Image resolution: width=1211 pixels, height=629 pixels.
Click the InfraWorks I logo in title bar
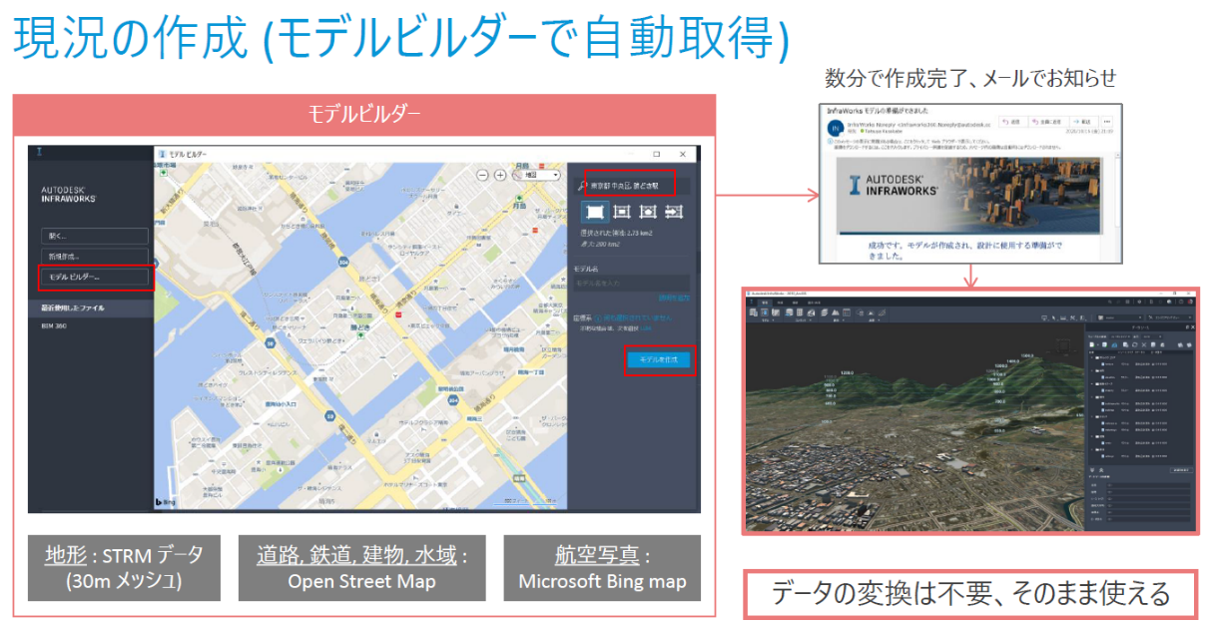(x=40, y=153)
